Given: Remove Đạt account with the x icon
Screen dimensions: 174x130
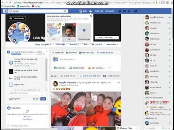Looking at the screenshot, I should coord(63,25).
